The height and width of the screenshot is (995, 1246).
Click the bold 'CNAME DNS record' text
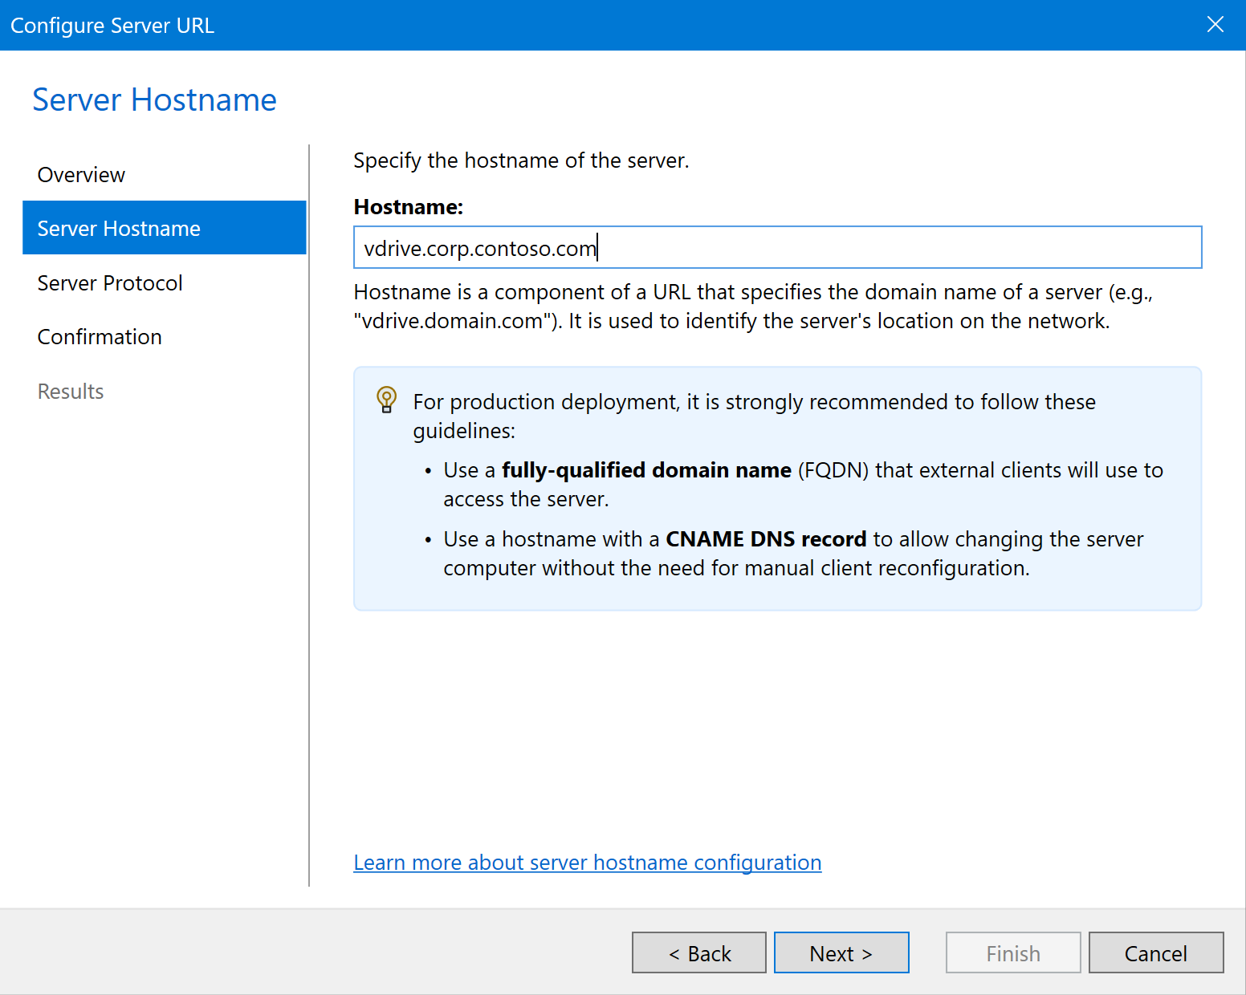[x=765, y=539]
